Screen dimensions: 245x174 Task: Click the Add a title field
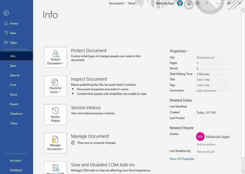click(203, 79)
